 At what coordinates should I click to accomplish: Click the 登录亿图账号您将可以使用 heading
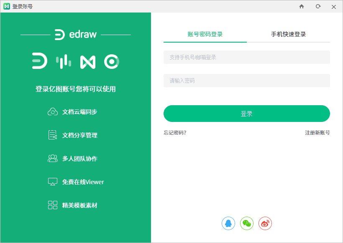click(75, 89)
